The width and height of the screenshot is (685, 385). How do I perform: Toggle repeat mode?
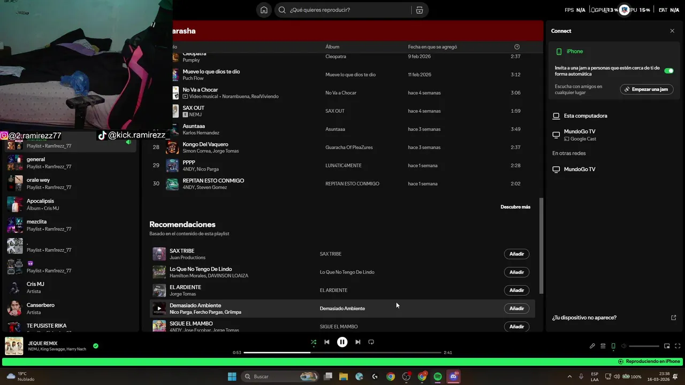tap(371, 342)
